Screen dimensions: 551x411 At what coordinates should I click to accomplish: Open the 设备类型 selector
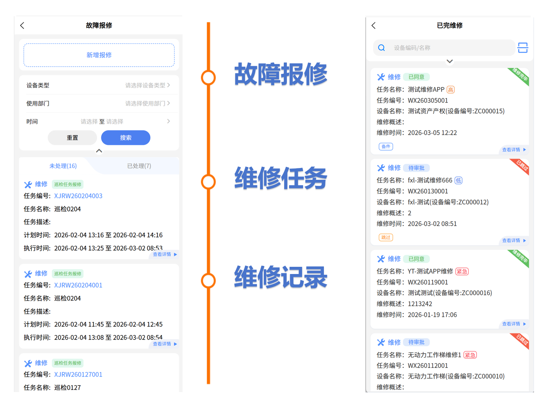pos(147,86)
